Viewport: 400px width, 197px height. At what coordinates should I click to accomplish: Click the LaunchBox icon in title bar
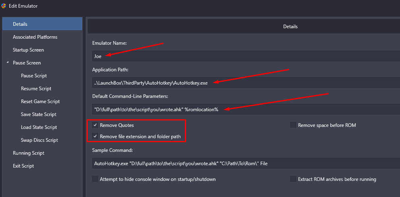point(4,6)
